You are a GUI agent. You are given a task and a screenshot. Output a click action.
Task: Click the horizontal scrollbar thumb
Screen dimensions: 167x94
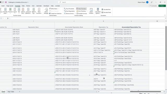pos(145,92)
